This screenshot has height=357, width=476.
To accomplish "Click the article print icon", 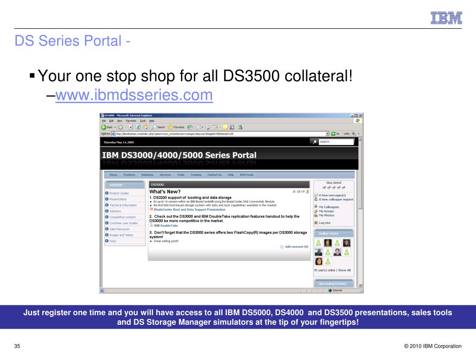I will (298, 192).
